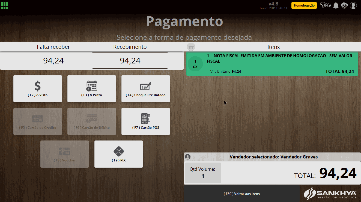Viewport: 361px width, 202px height.
Task: Click the Sankhya logo
Action: click(x=330, y=194)
